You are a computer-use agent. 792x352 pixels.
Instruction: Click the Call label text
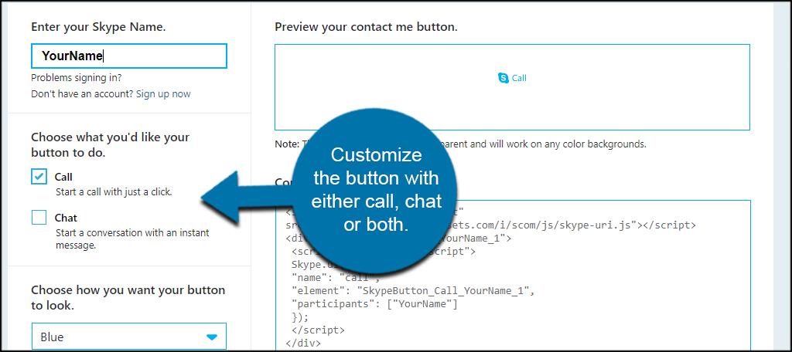pos(63,177)
